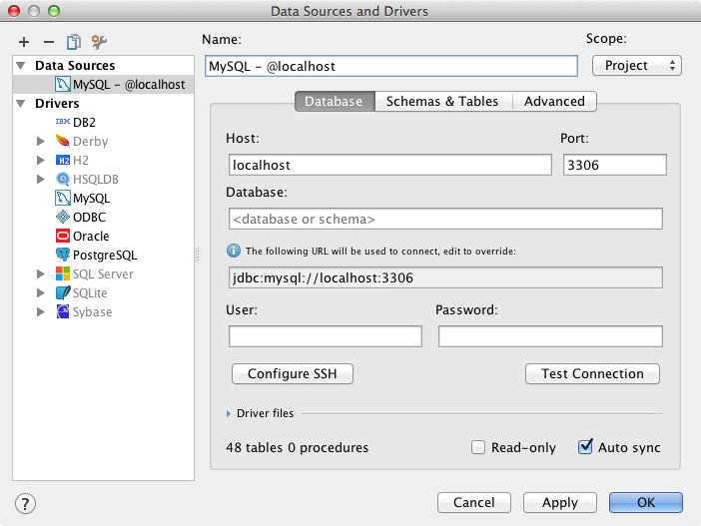Image resolution: width=701 pixels, height=526 pixels.
Task: Click the HSQLDB driver icon
Action: (63, 179)
